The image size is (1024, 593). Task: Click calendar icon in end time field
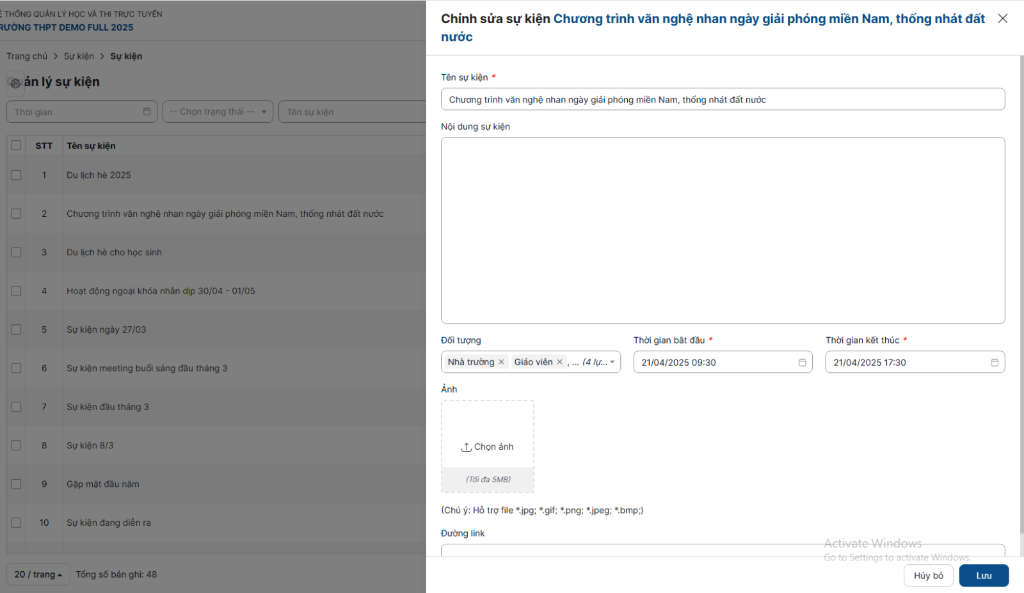994,363
